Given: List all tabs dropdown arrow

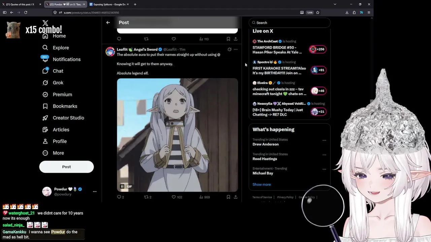Looking at the screenshot, I should [335, 4].
